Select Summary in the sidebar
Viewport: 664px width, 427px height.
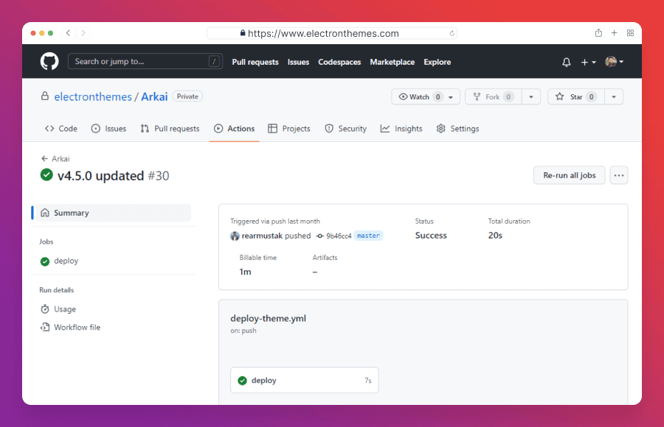pyautogui.click(x=114, y=213)
